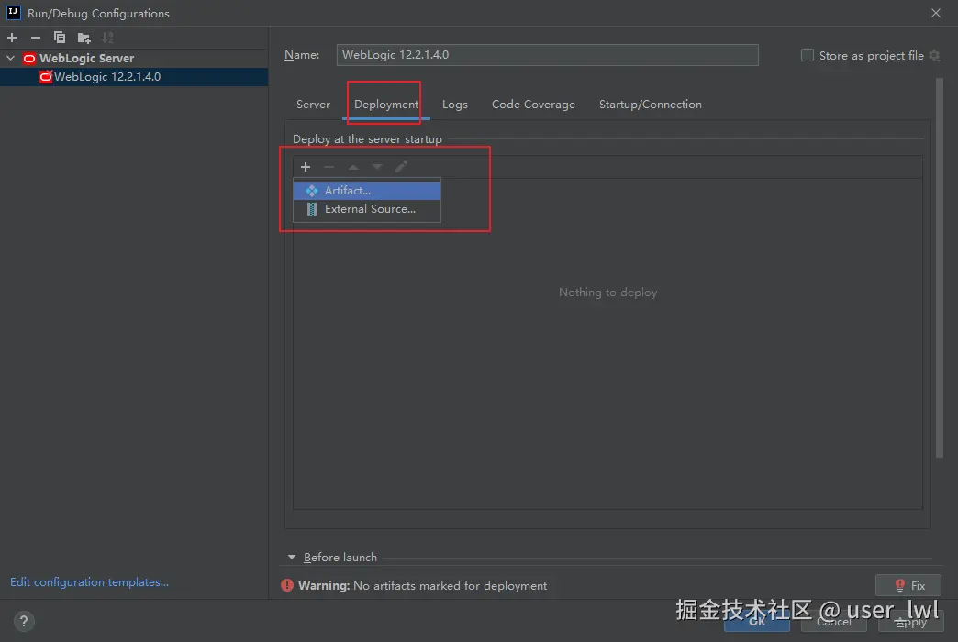Enable Store as project file
Screen dimensions: 958x642
pyautogui.click(x=808, y=55)
